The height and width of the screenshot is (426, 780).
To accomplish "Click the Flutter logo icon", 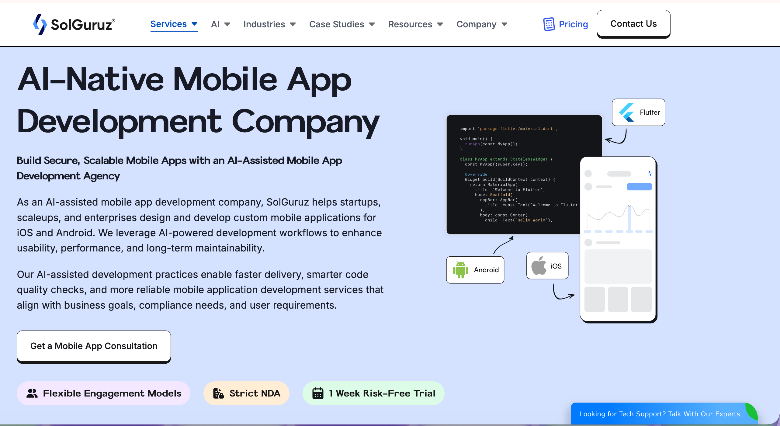I will click(x=626, y=112).
